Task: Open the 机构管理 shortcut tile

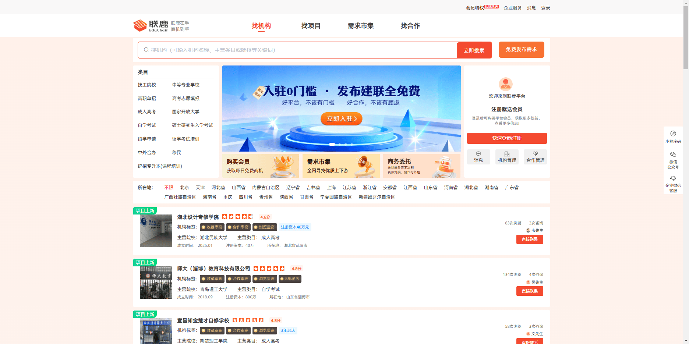Action: tap(507, 157)
